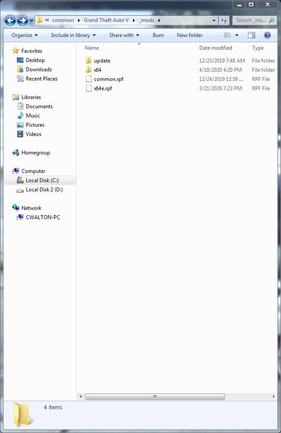Open the Organize menu
Image resolution: width=281 pixels, height=433 pixels.
(x=25, y=35)
